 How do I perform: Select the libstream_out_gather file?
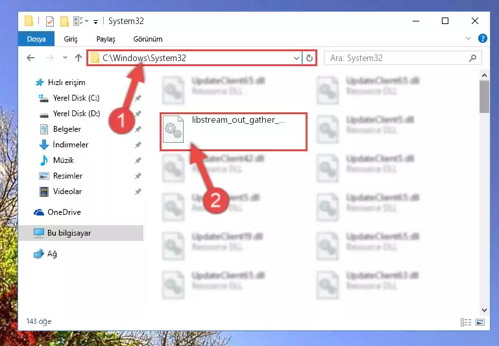point(234,132)
